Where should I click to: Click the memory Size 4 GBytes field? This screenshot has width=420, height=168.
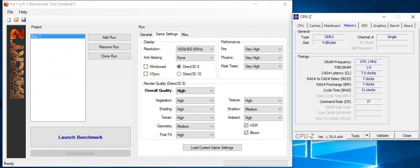[329, 43]
